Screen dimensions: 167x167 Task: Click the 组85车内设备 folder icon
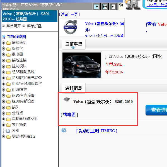pyautogui.click(x=8, y=96)
